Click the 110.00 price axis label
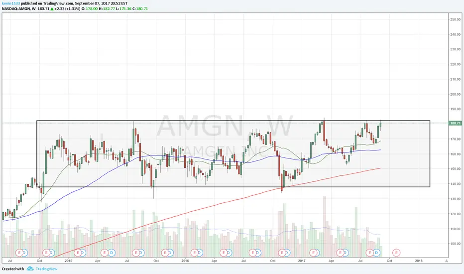Viewport: 464px width, 274px height. click(455, 229)
